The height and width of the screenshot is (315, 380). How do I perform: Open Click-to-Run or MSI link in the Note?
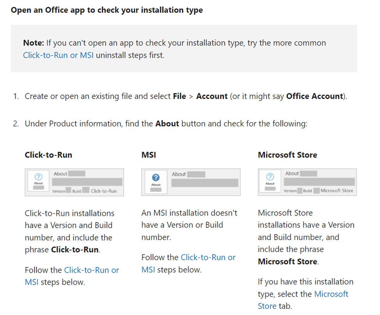(x=58, y=55)
